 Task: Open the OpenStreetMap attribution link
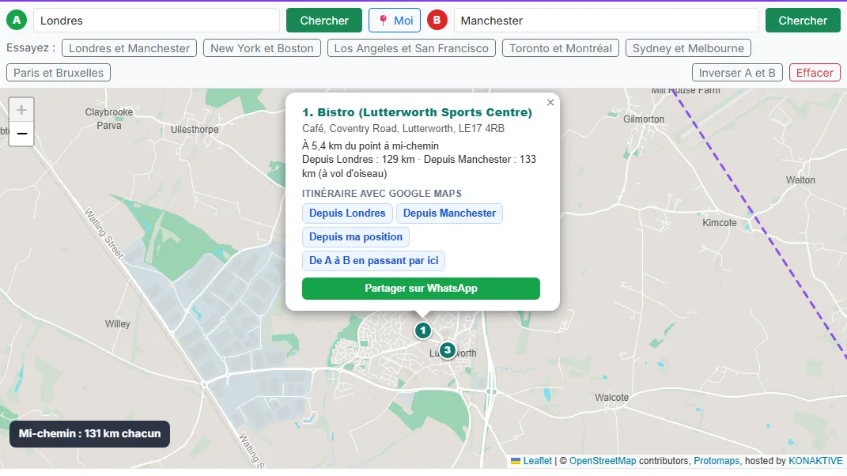pos(603,461)
